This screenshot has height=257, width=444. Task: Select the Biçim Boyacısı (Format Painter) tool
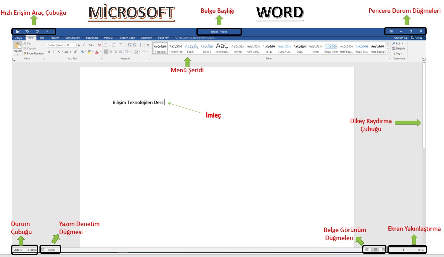(x=25, y=53)
